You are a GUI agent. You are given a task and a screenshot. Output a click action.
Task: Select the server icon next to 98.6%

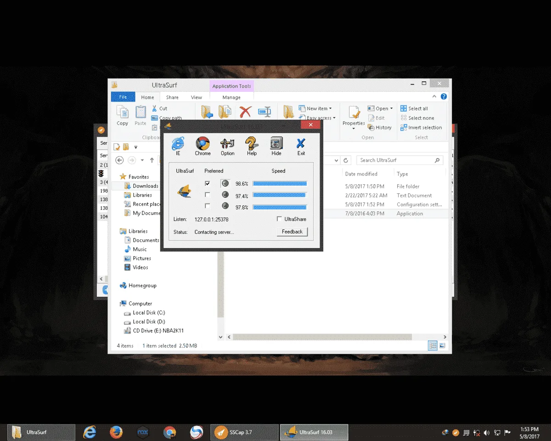tap(225, 183)
